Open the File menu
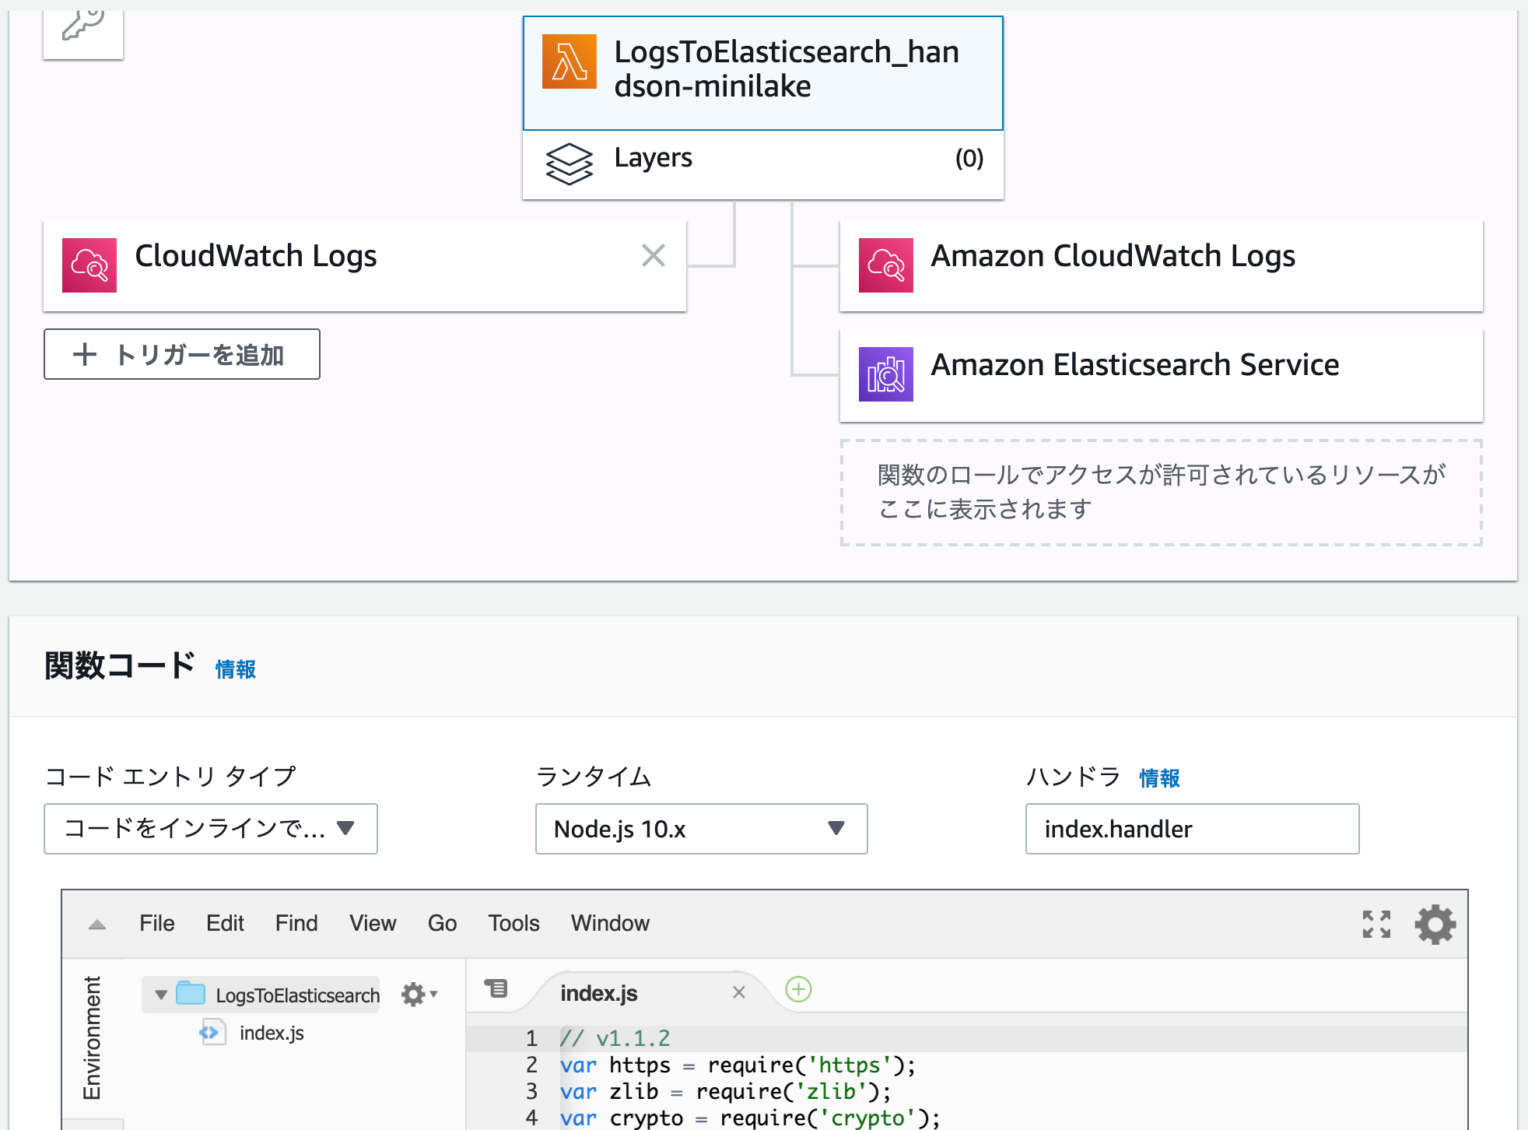The image size is (1528, 1130). click(x=157, y=923)
